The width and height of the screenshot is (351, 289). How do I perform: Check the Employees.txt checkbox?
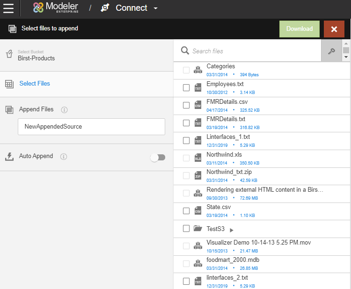pyautogui.click(x=186, y=88)
